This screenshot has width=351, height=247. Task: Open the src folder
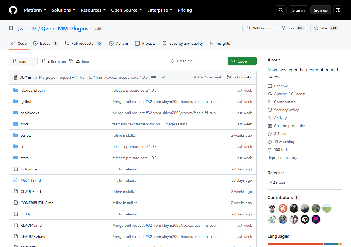pyautogui.click(x=23, y=147)
